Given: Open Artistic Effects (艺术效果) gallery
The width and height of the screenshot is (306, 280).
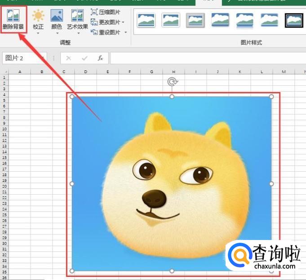Looking at the screenshot, I should click(x=77, y=19).
